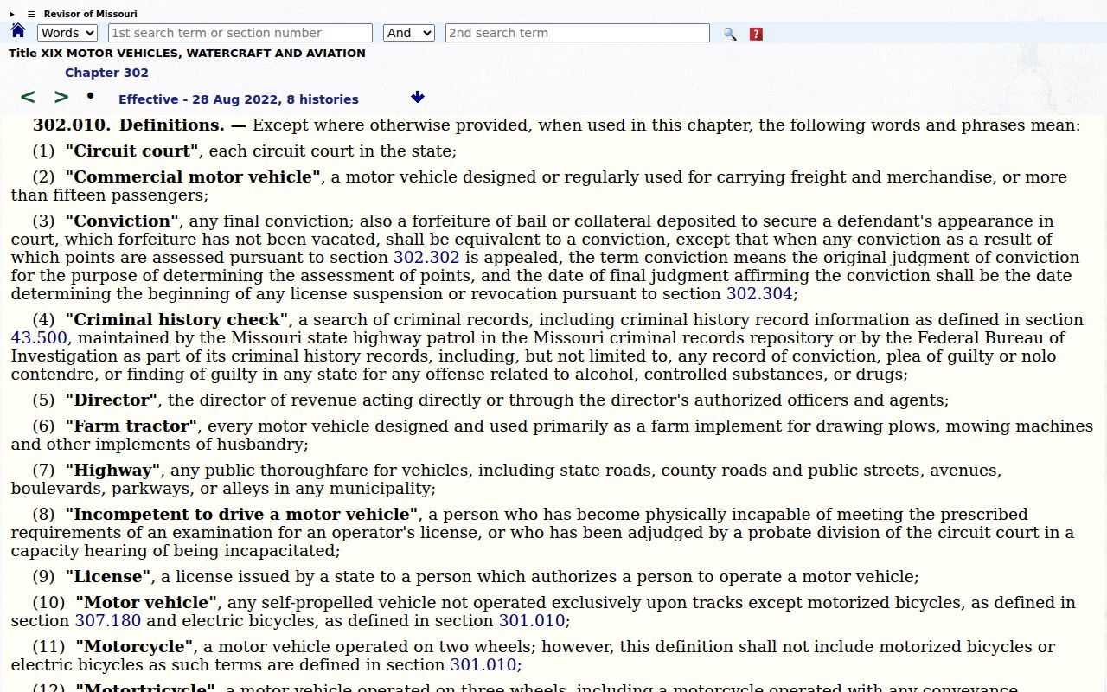
Task: Go to previous section with left arrow
Action: pyautogui.click(x=28, y=97)
